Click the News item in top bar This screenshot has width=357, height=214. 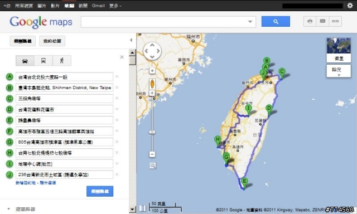(x=83, y=6)
